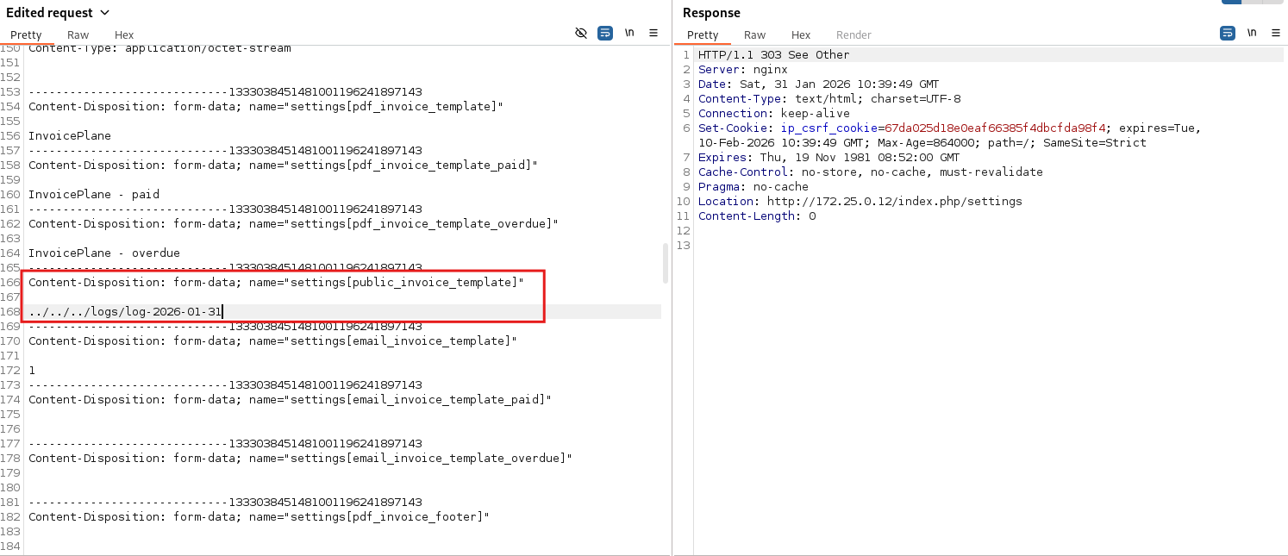The image size is (1288, 556).
Task: Select the Hex tab in the response panel
Action: click(x=800, y=35)
